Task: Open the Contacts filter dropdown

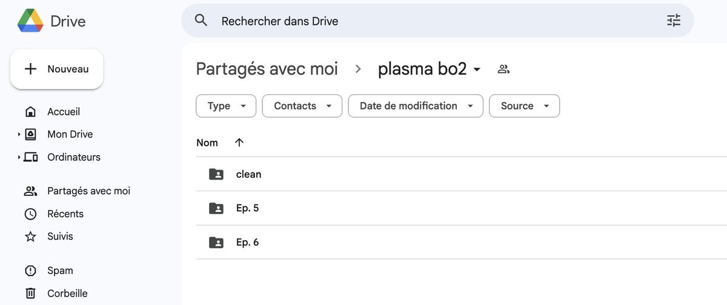Action: (x=302, y=106)
